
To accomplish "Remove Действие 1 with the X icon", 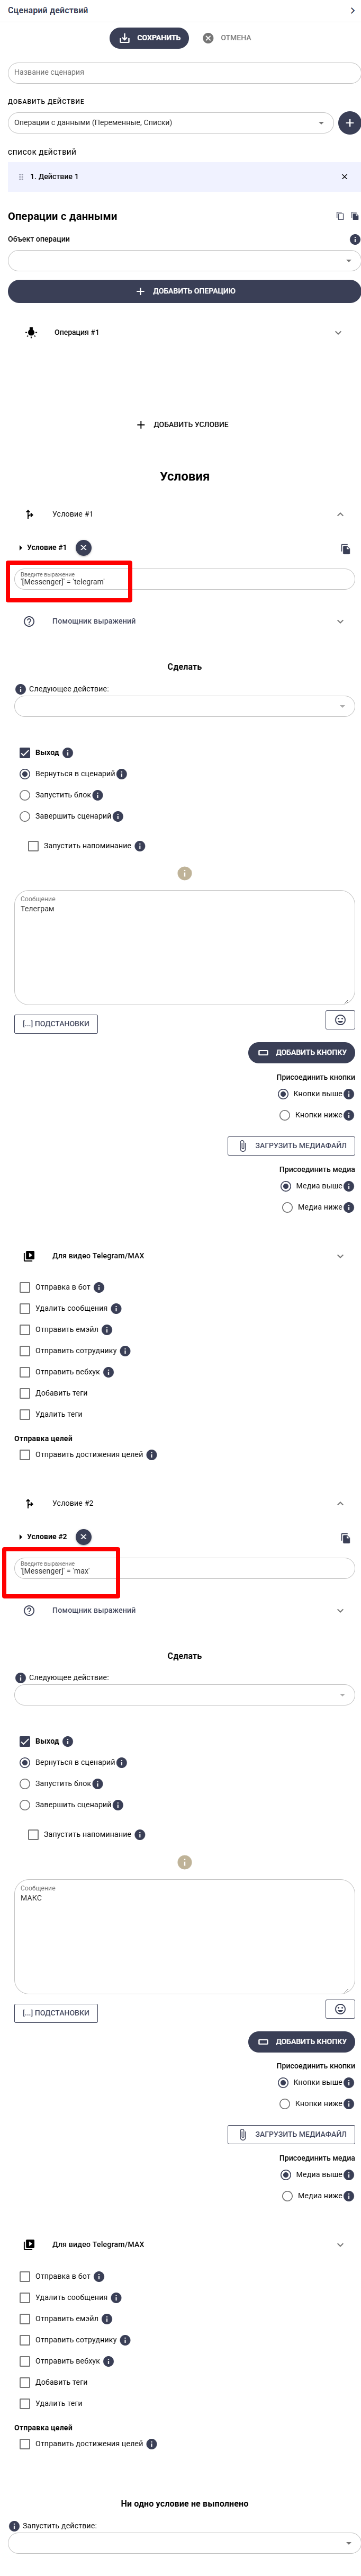I will click(x=345, y=177).
